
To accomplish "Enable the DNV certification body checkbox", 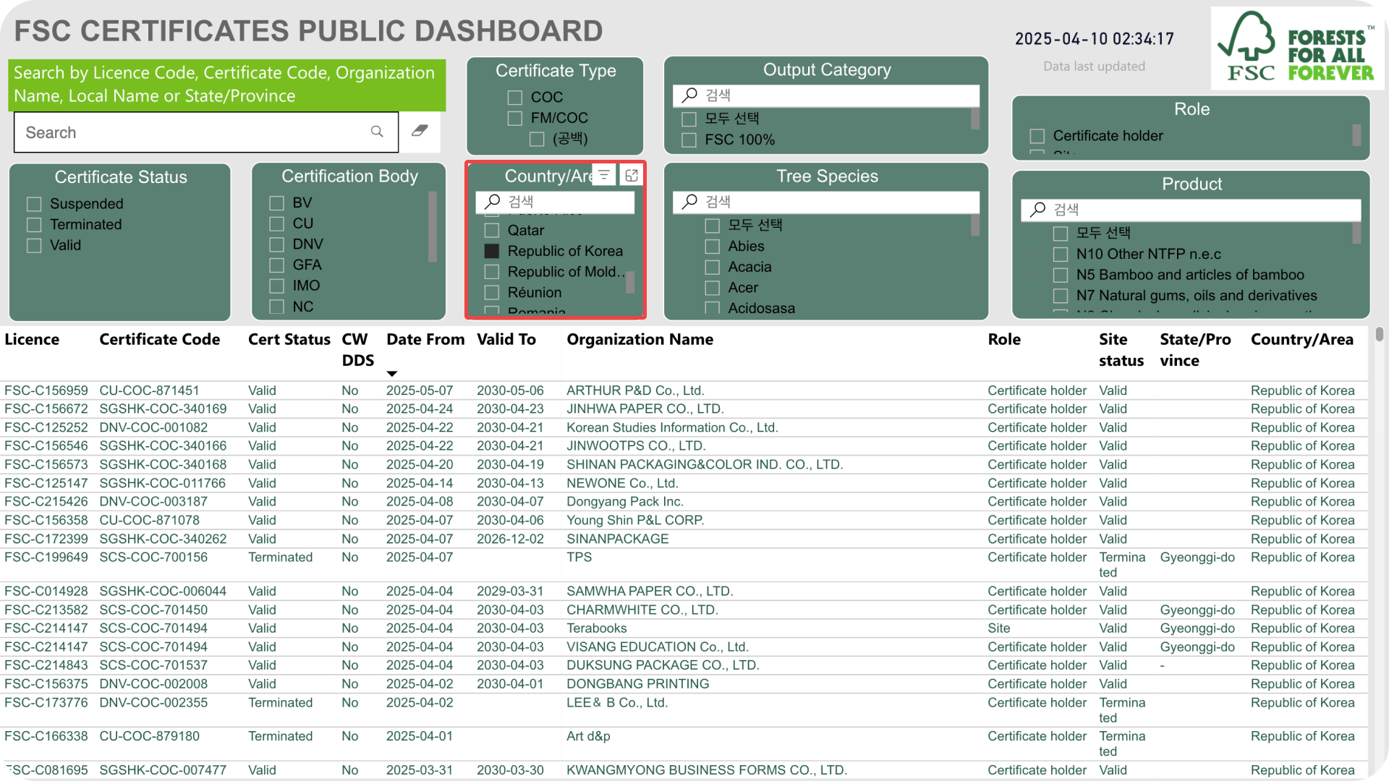I will (276, 244).
